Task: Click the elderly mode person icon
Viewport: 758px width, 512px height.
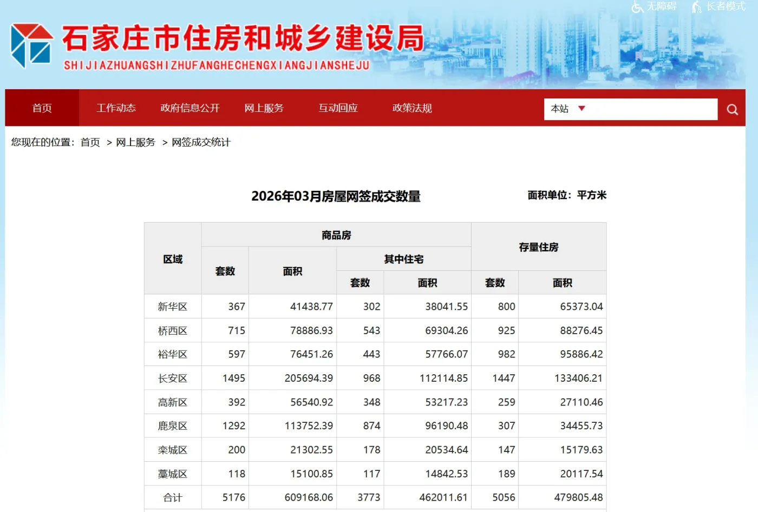Action: pyautogui.click(x=697, y=7)
